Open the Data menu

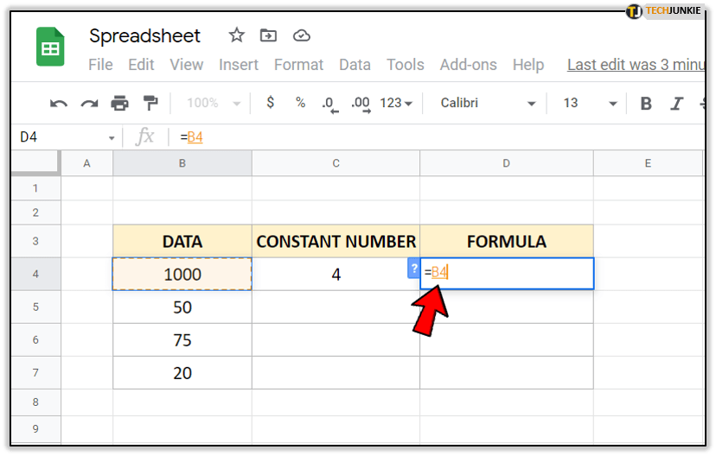click(x=355, y=65)
